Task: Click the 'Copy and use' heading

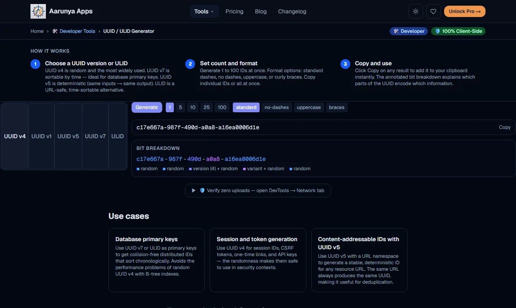Action: tap(373, 63)
